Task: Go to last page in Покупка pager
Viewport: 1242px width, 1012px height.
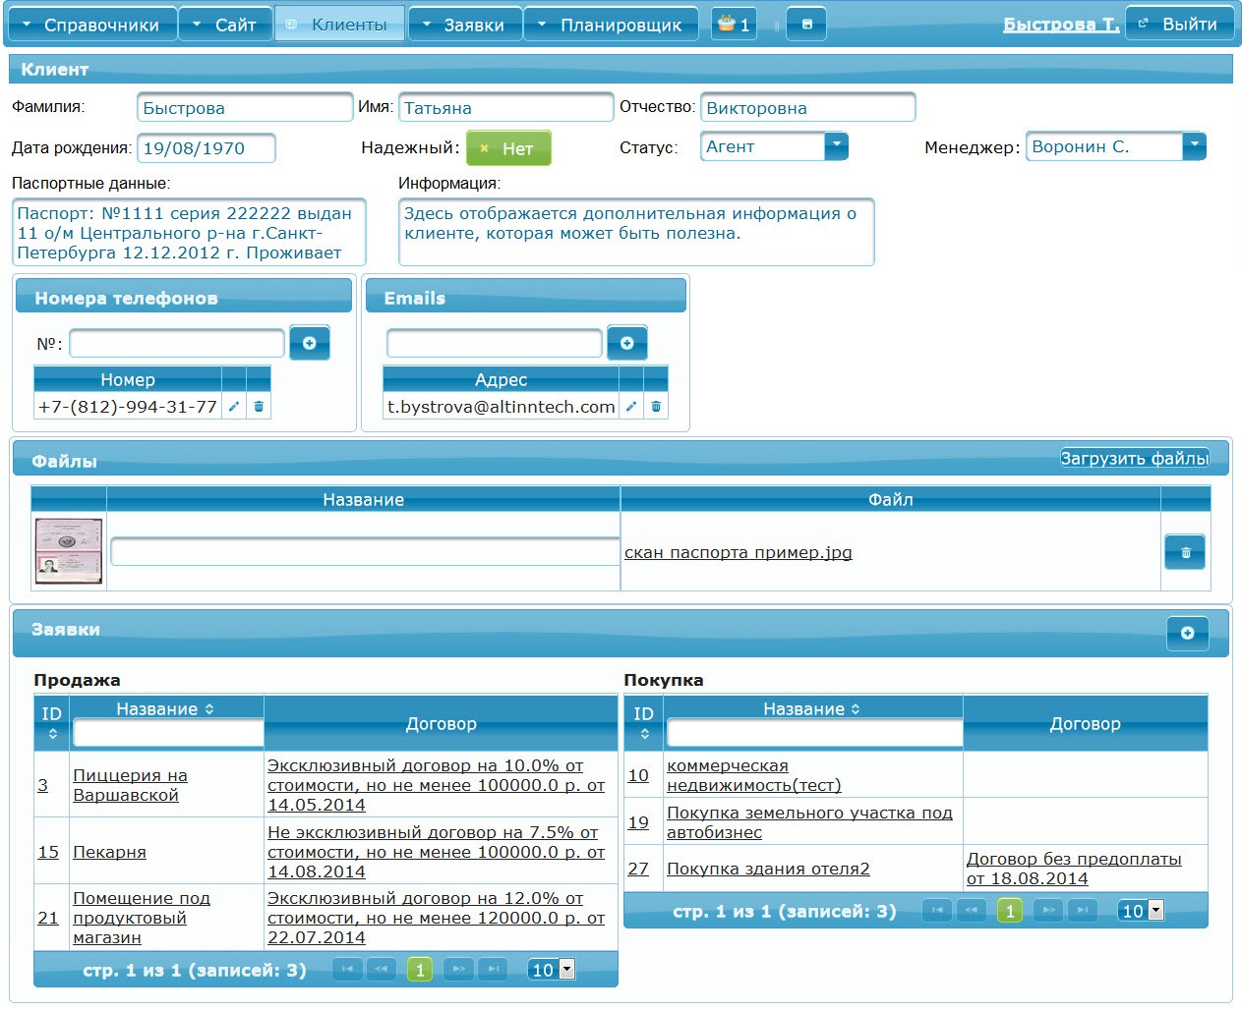Action: pyautogui.click(x=1082, y=910)
